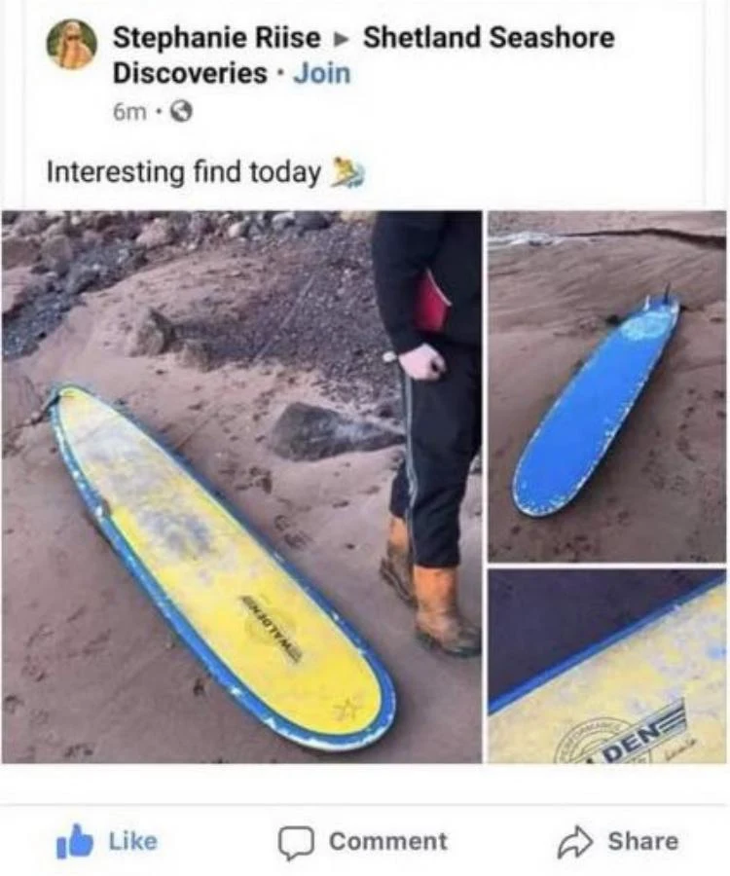The width and height of the screenshot is (730, 876).
Task: Open the large yellow surfboard photo
Action: (241, 487)
